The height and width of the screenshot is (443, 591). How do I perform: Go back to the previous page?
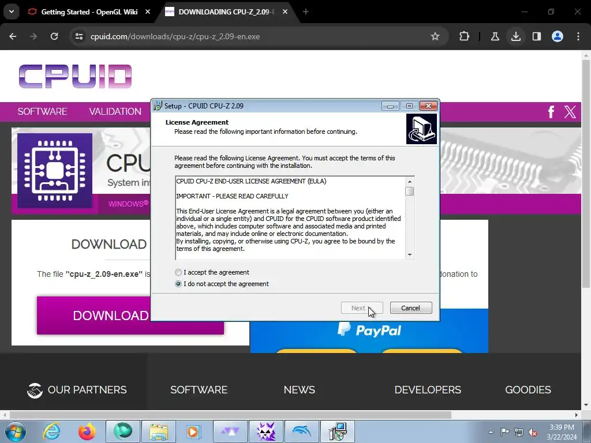(x=13, y=36)
